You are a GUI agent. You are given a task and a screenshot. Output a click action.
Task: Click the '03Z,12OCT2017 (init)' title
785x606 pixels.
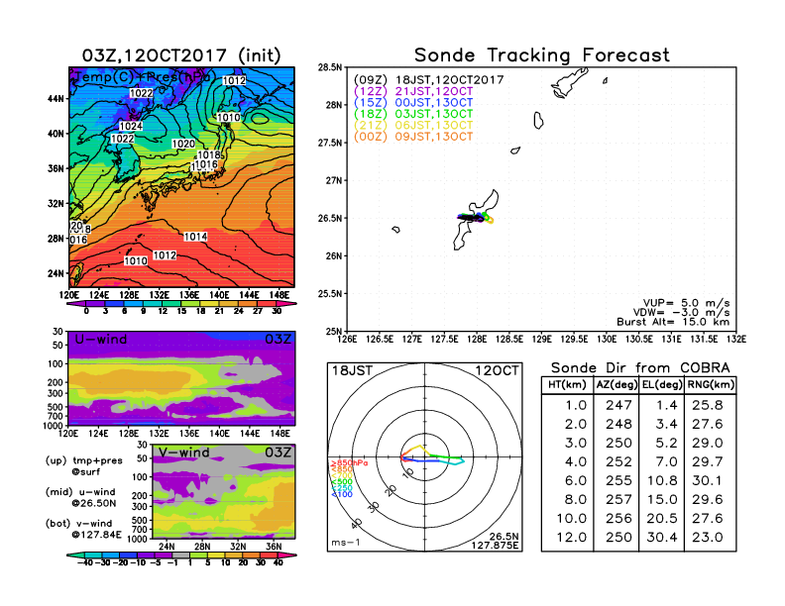click(x=181, y=55)
